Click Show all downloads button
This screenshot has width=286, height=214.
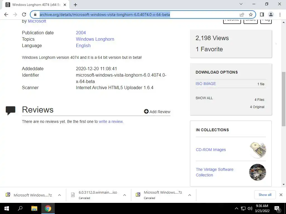pos(265,195)
